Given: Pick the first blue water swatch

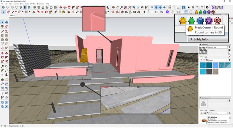Looking at the screenshot, I should [203, 65].
